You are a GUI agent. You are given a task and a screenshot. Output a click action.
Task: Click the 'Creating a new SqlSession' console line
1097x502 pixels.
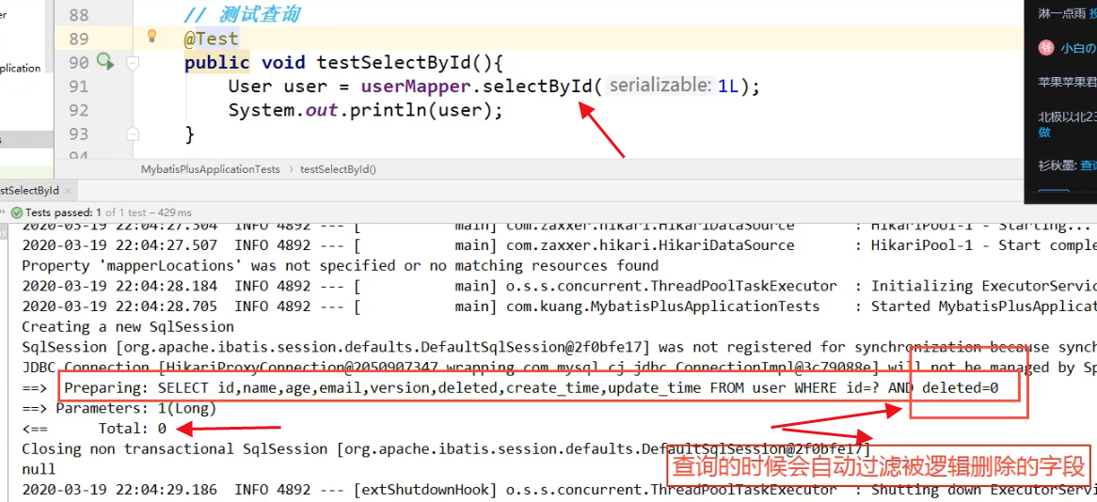[128, 326]
